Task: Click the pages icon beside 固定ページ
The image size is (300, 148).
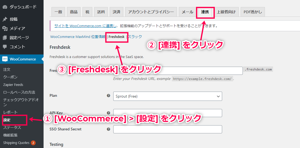Action: pos(5,37)
